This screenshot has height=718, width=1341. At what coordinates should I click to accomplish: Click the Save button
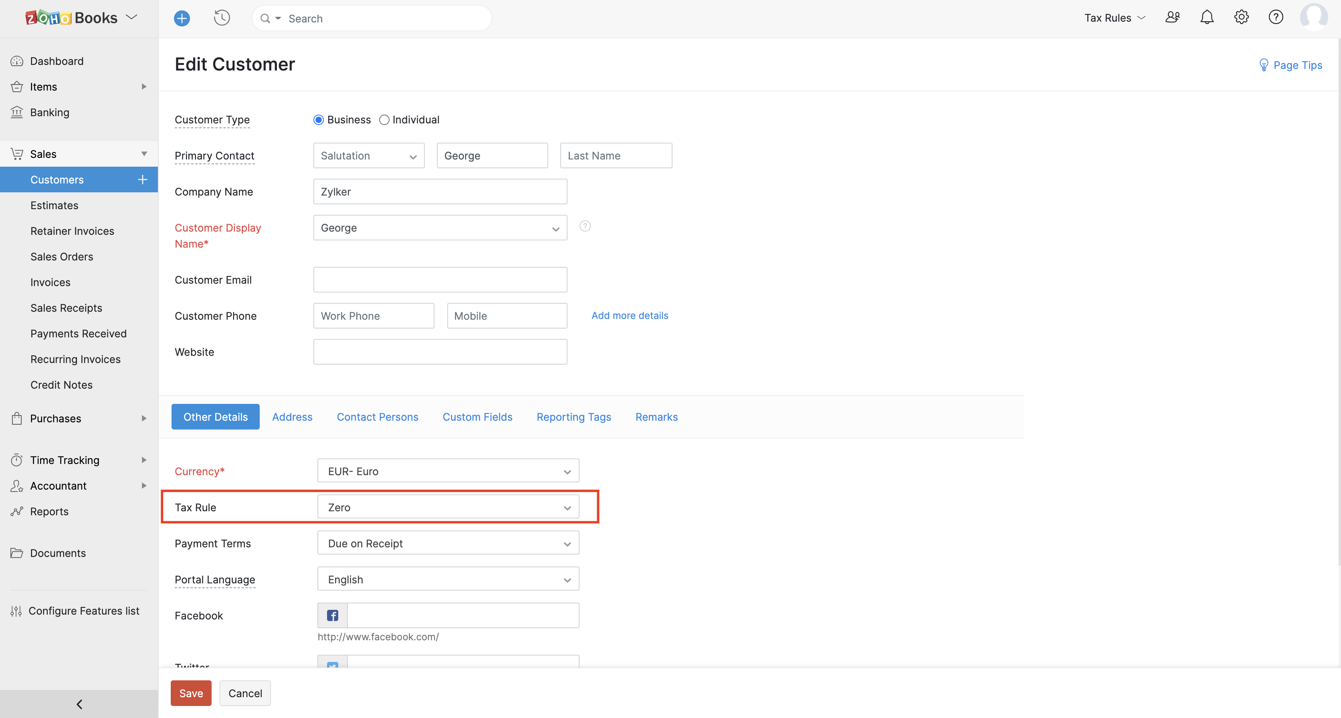pos(190,693)
